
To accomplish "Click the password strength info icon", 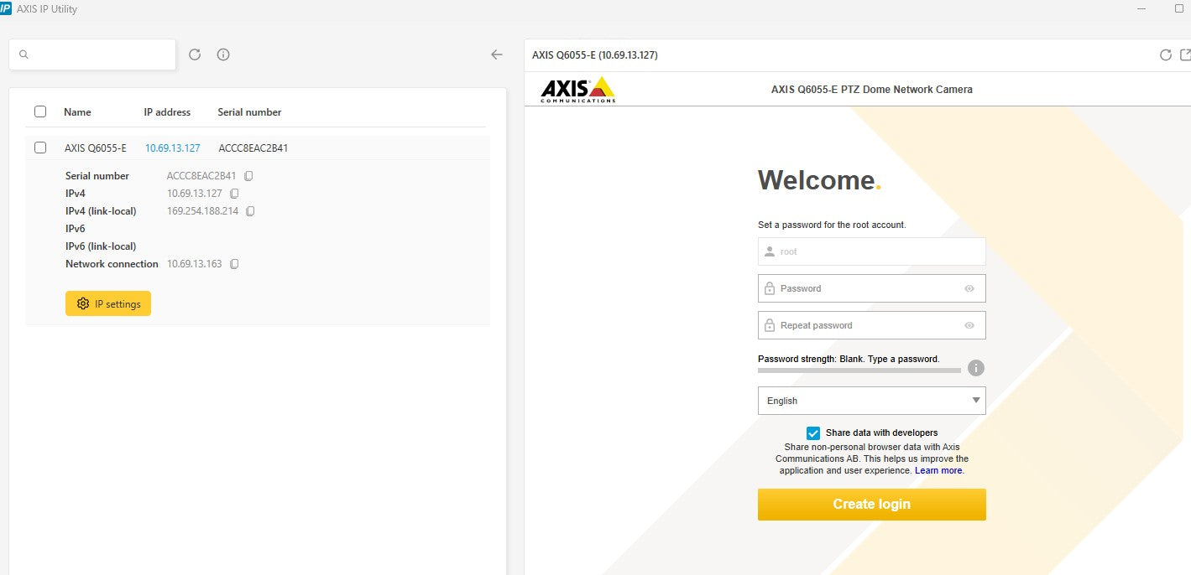I will tap(975, 368).
